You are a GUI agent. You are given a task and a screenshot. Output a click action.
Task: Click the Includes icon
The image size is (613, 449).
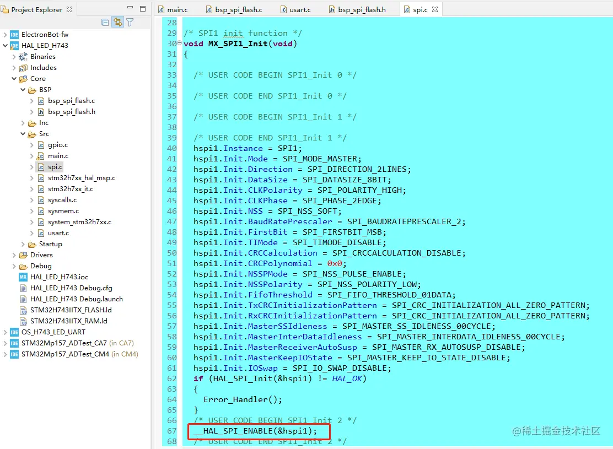pos(23,68)
